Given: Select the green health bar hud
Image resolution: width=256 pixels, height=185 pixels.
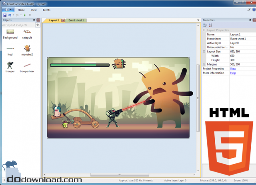Looking at the screenshot, I should [80, 65].
